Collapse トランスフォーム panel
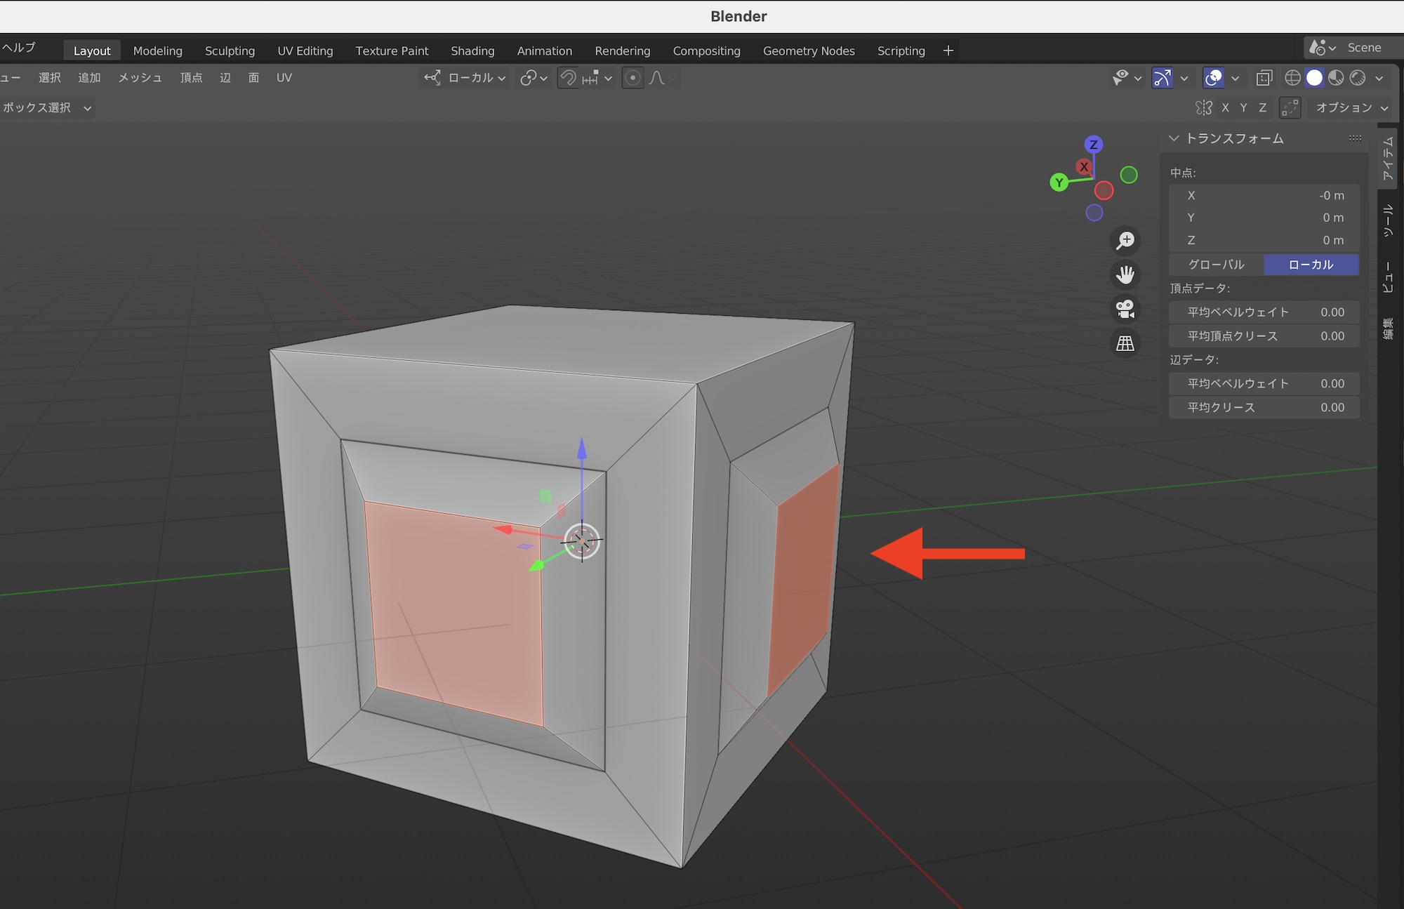The height and width of the screenshot is (909, 1404). (1174, 138)
